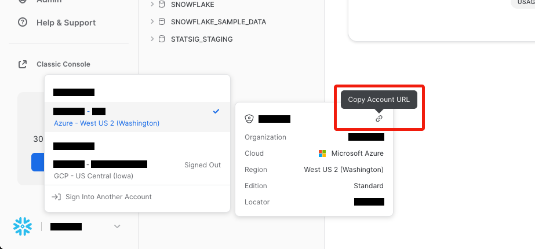Click the redacted account name beside Snowflake logo
535x249 pixels.
[66, 226]
